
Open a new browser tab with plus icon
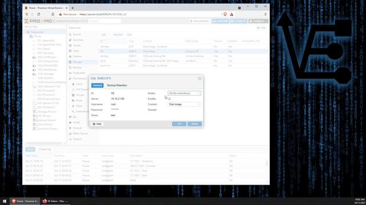point(73,8)
